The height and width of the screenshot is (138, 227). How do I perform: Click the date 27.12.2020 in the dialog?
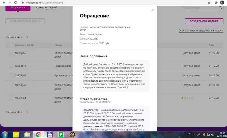click(92, 39)
